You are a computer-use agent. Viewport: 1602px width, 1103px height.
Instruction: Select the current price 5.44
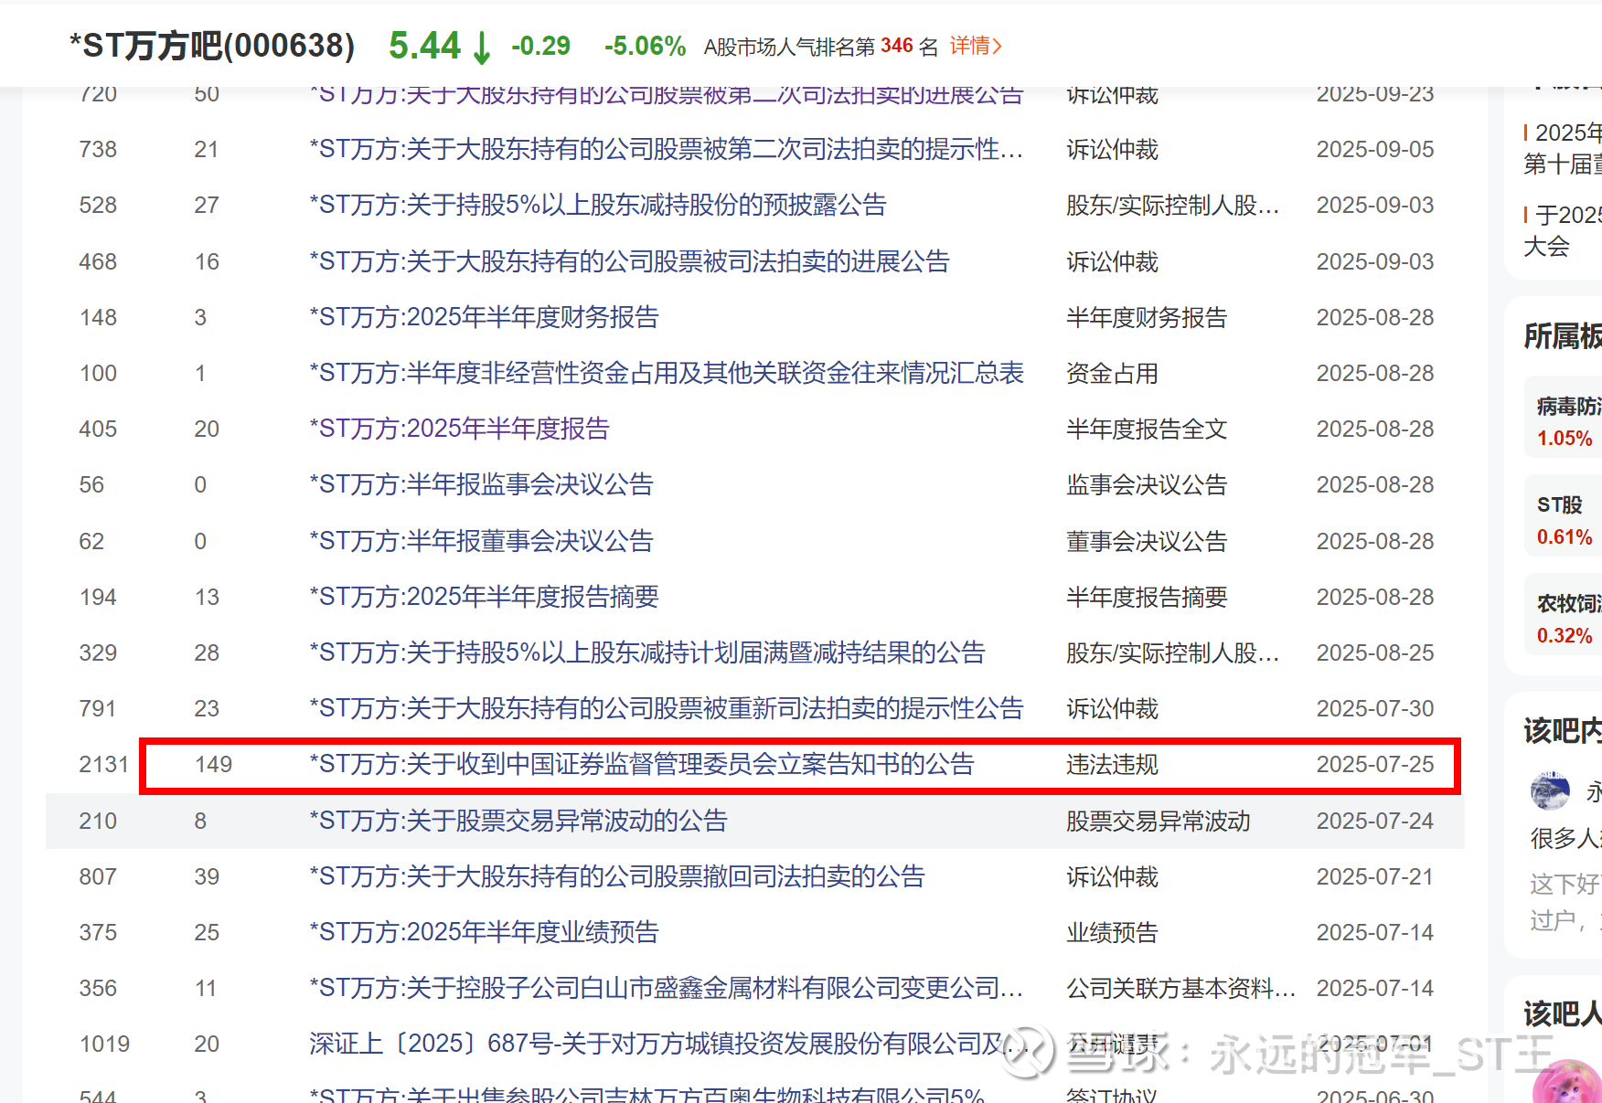pyautogui.click(x=424, y=46)
